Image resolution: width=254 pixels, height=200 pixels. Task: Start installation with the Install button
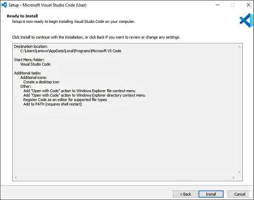(211, 194)
